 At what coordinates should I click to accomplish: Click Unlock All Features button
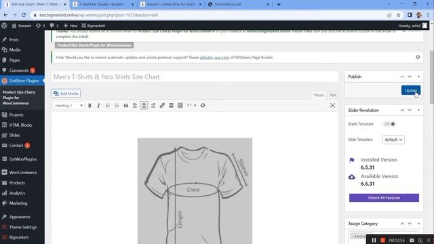[384, 198]
